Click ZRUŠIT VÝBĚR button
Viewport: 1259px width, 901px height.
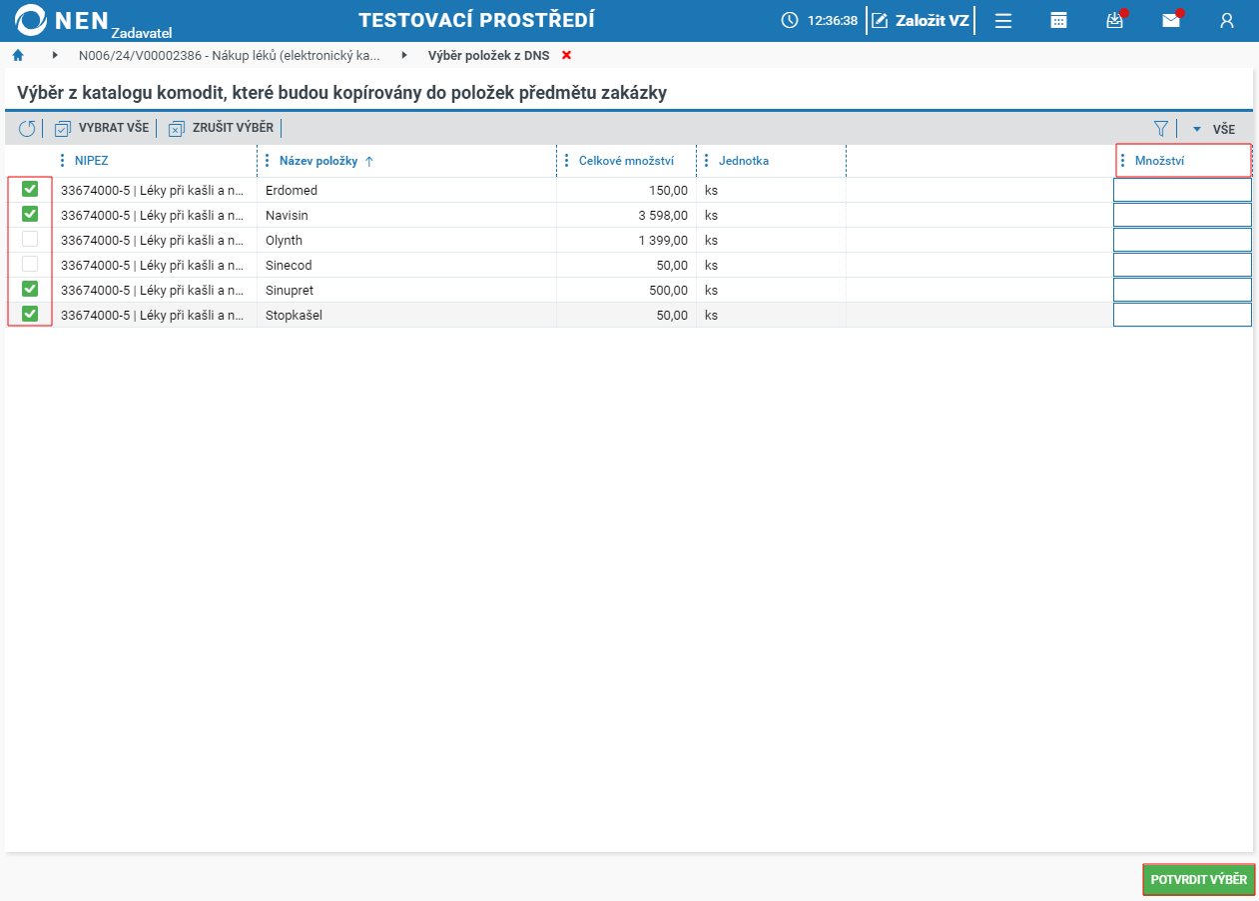(221, 128)
